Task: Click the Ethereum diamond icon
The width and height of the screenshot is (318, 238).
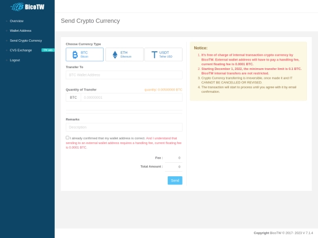Action: tap(115, 55)
